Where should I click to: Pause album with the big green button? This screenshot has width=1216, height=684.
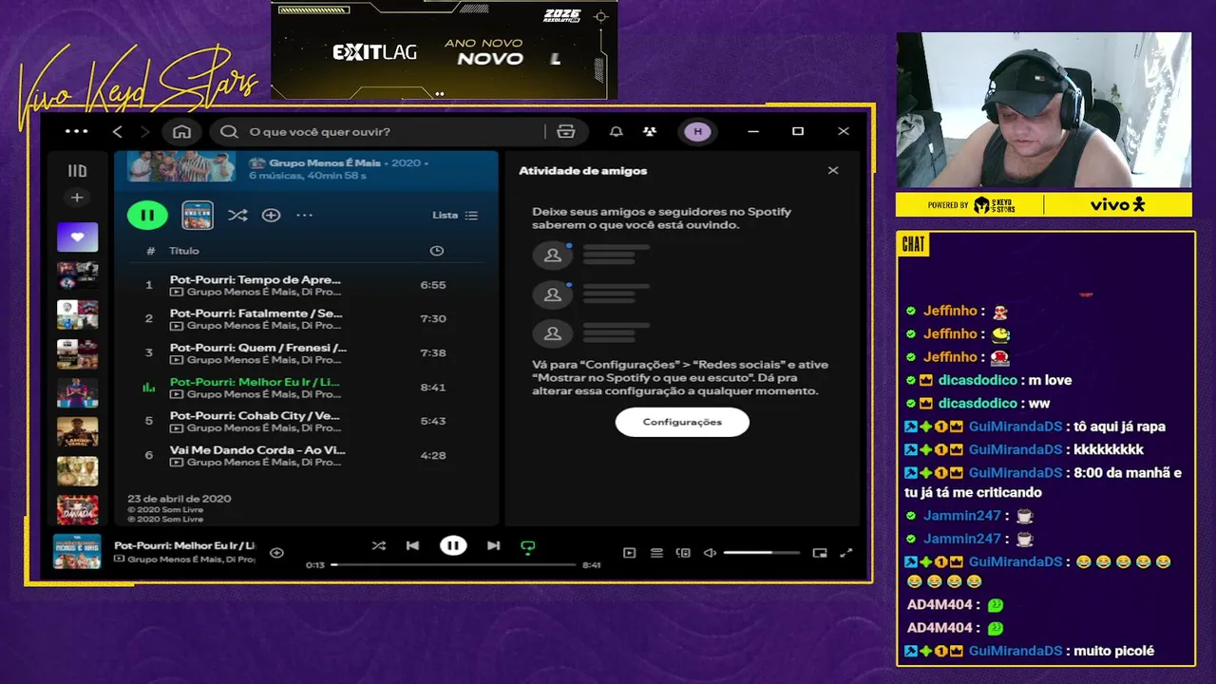[x=147, y=215]
